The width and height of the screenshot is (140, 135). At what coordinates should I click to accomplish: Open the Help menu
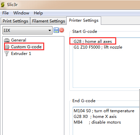pyautogui.click(x=38, y=13)
